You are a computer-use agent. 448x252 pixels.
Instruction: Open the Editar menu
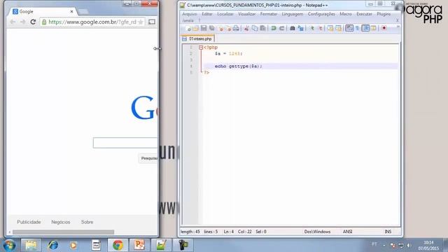(x=207, y=14)
